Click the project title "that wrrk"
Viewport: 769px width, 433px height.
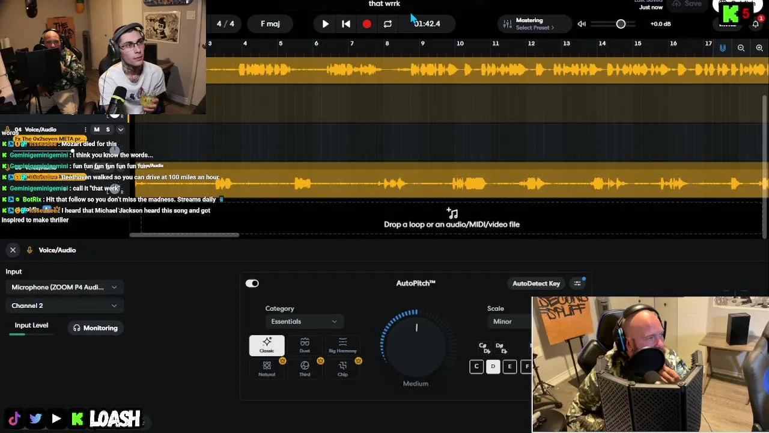click(x=384, y=4)
